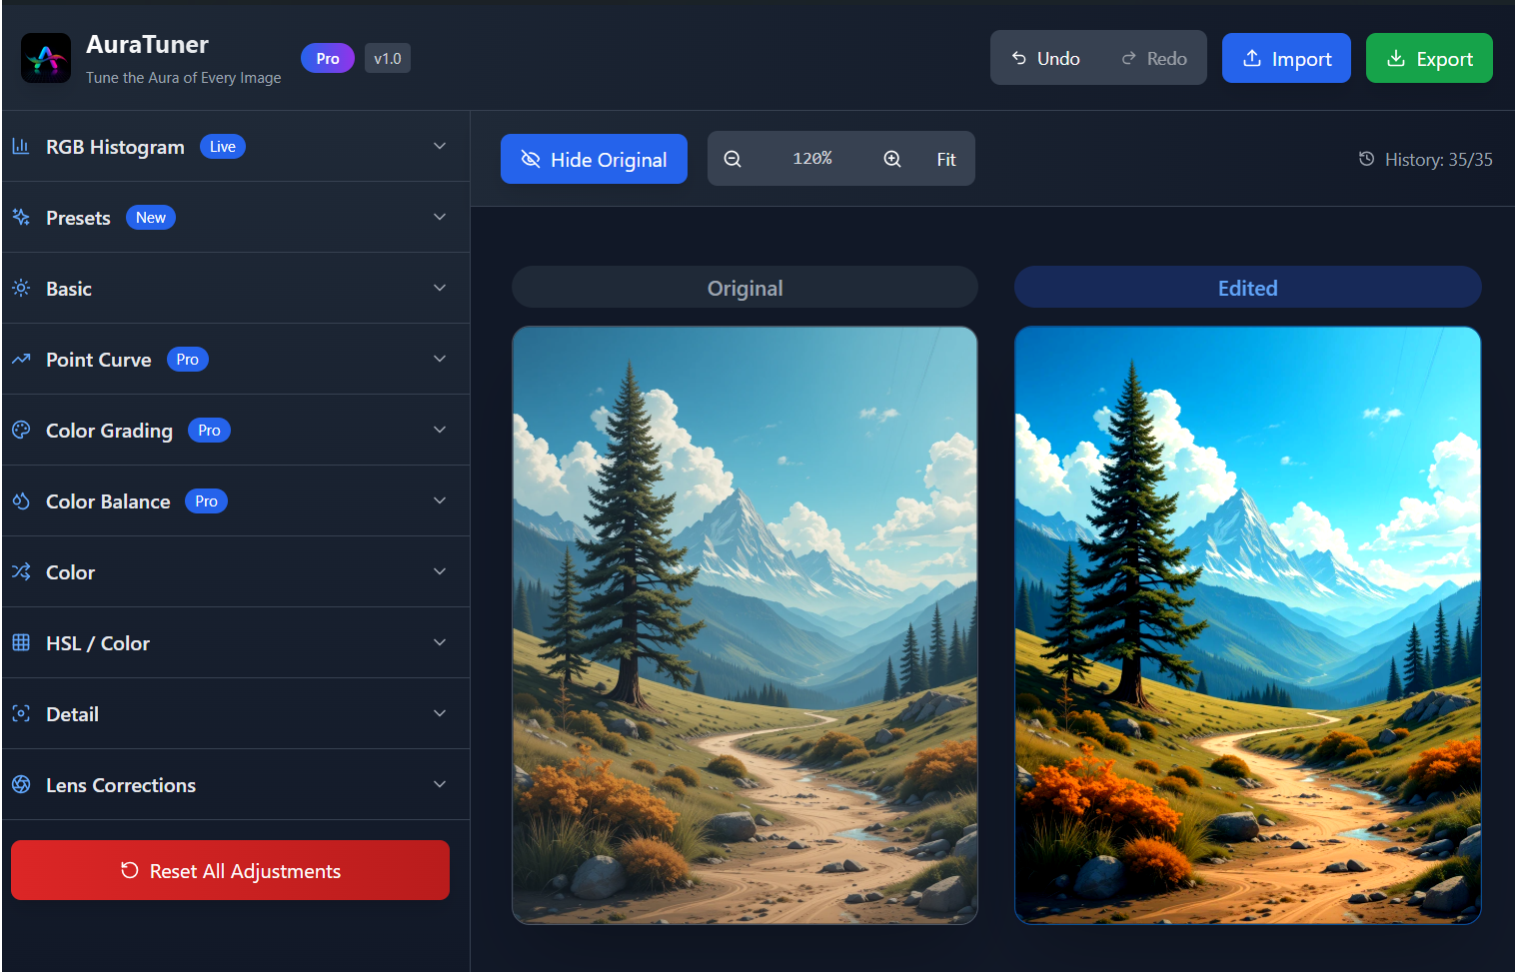Expand the Color Balance panel chevron
The image size is (1515, 972).
[x=440, y=500]
